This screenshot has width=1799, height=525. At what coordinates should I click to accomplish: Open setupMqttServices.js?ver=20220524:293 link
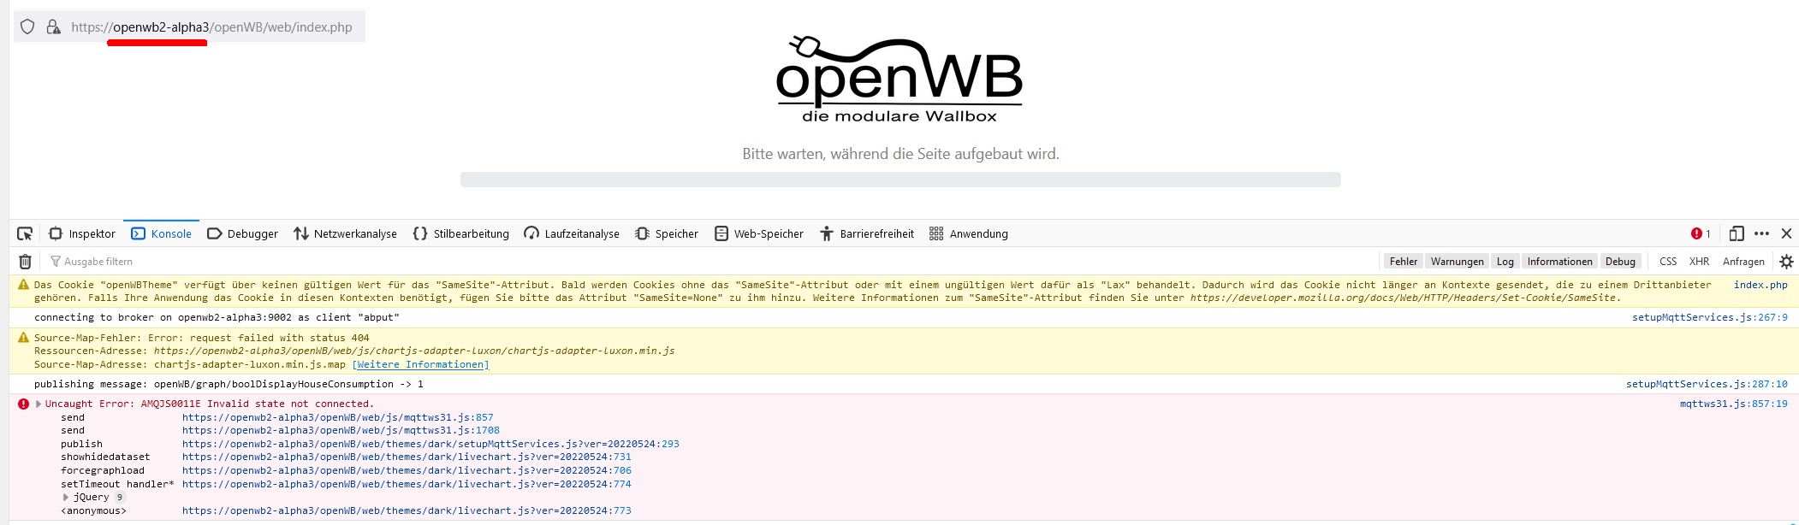pos(430,444)
